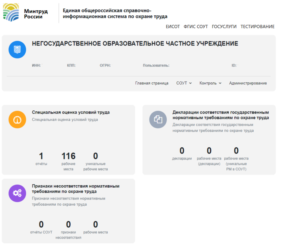Expand the Контроль dropdown menu

pos(211,83)
